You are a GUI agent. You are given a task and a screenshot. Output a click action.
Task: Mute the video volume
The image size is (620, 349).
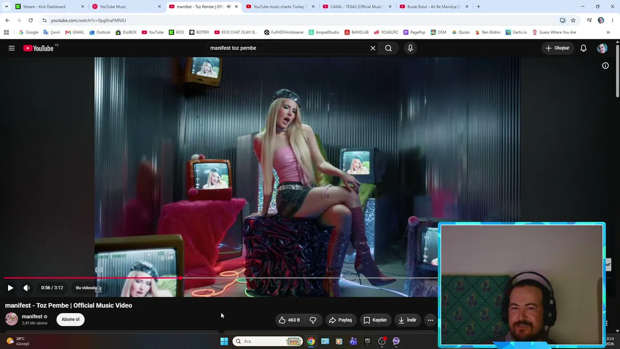coord(27,288)
